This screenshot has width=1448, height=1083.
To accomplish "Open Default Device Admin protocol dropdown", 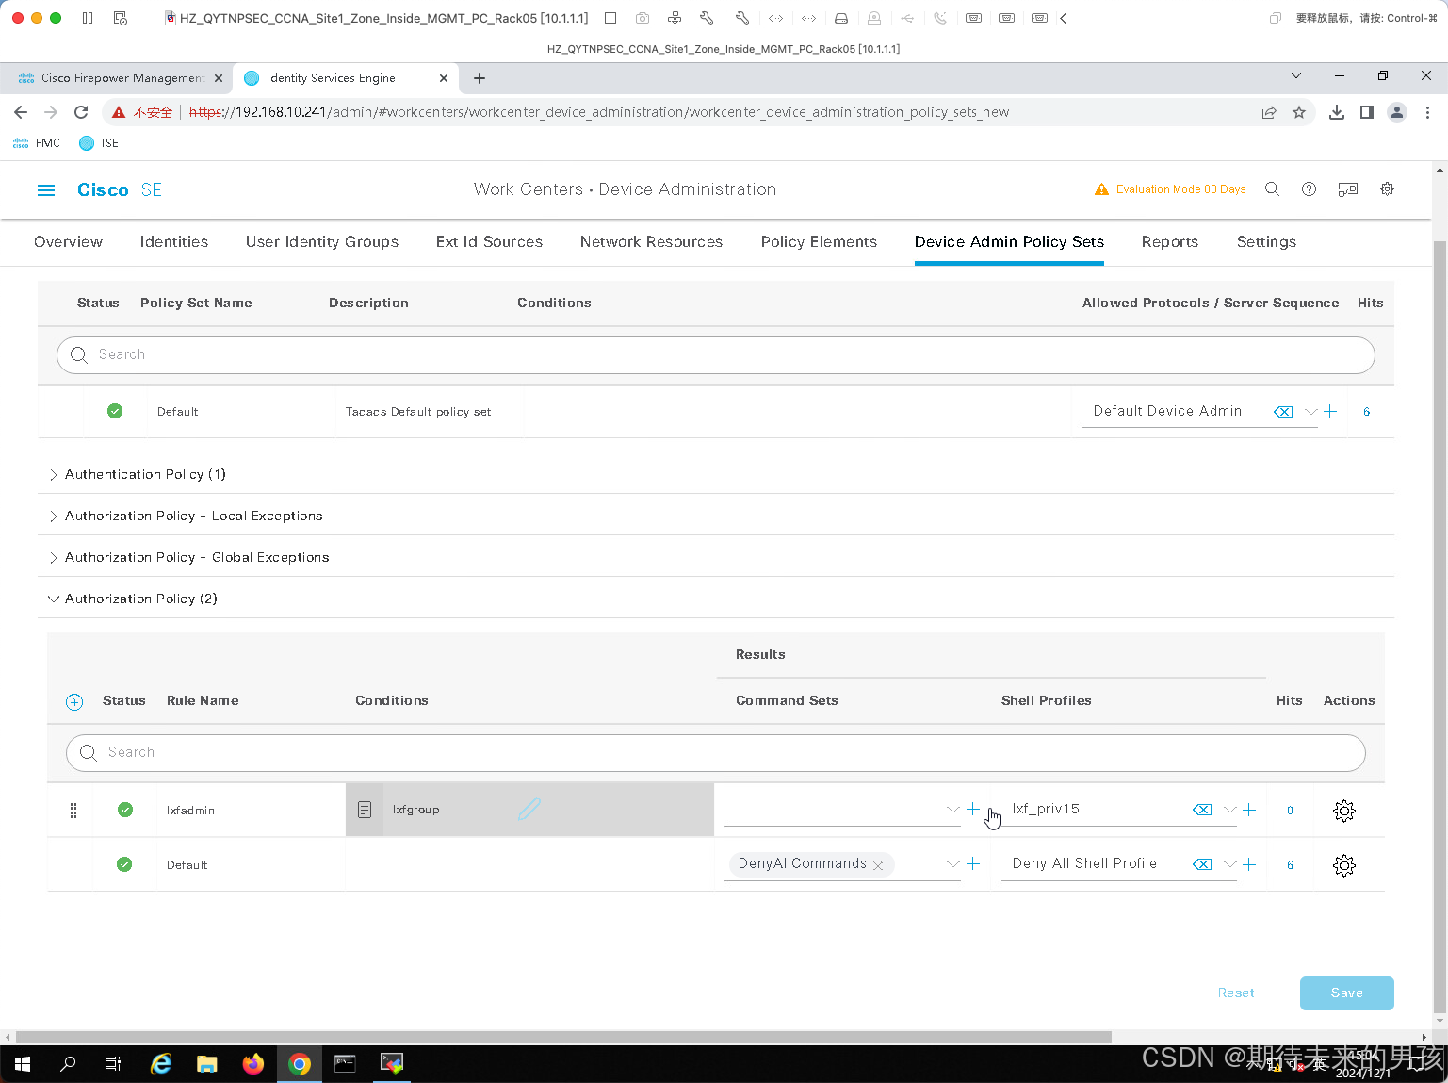I will 1310,412.
